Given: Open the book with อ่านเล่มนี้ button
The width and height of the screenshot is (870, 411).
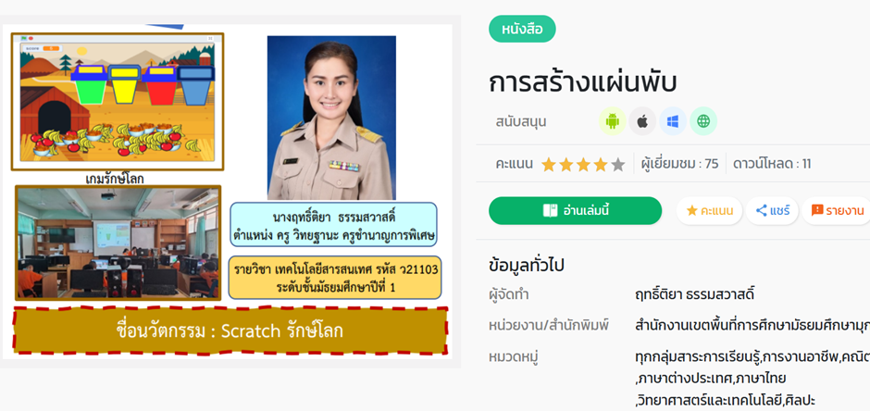Looking at the screenshot, I should tap(575, 211).
